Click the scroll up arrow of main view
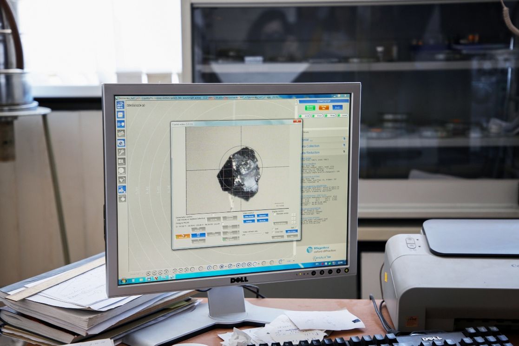 [296, 101]
